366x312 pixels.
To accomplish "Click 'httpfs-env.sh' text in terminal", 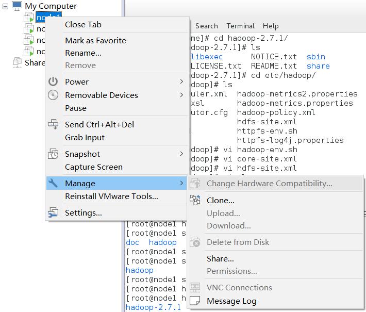I will (267, 131).
